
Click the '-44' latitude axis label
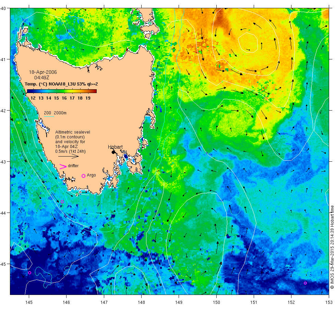3,213
